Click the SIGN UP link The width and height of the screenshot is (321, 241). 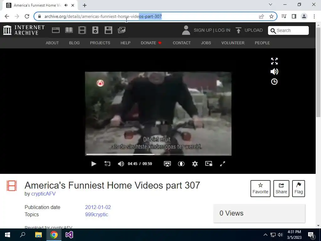click(203, 30)
